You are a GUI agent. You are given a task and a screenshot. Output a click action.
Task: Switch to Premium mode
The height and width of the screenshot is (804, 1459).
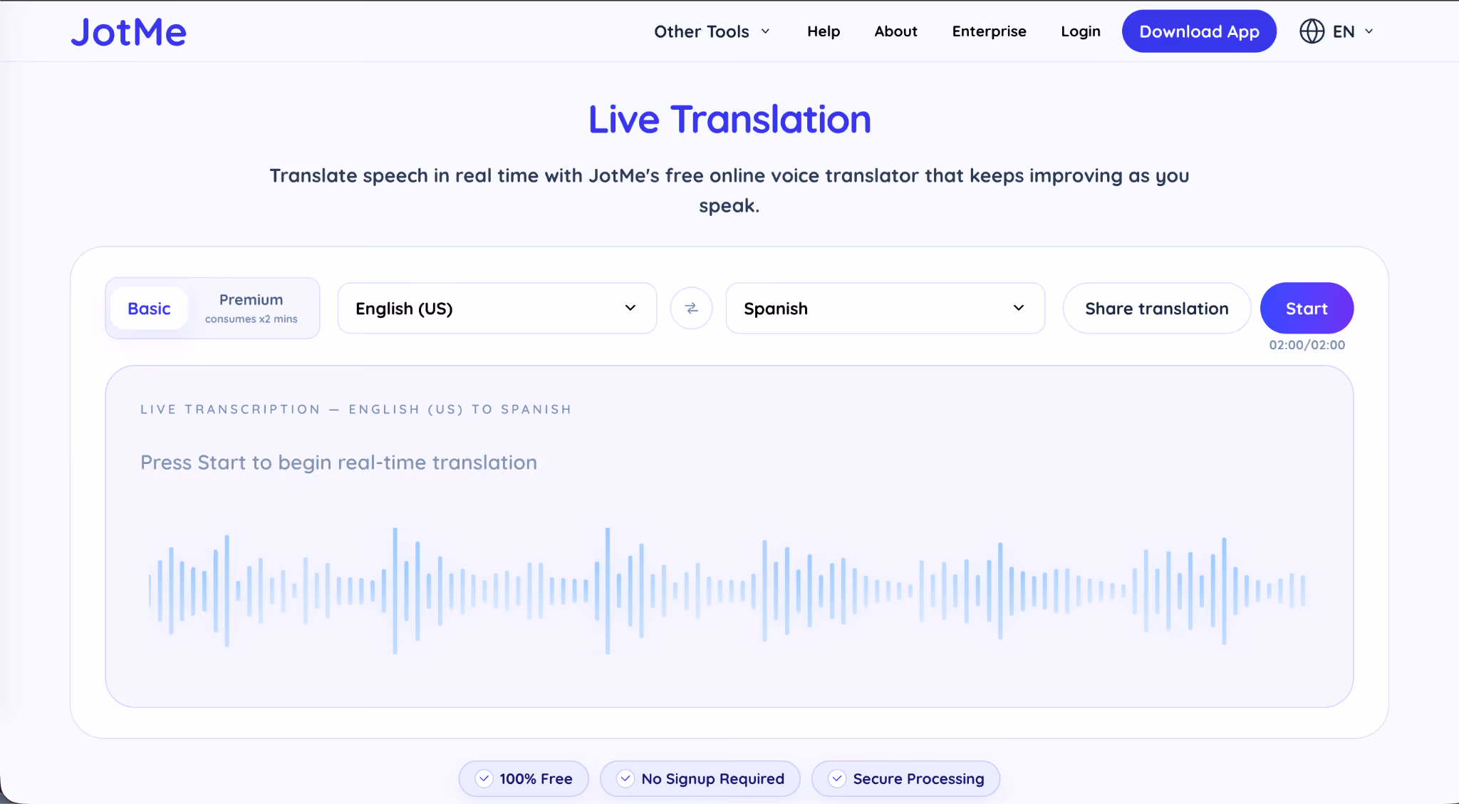(251, 308)
